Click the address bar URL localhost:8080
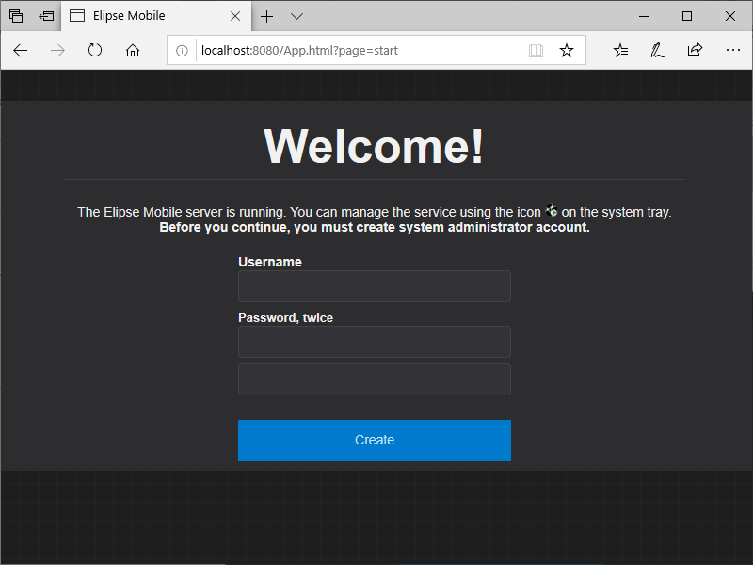Viewport: 753px width, 565px height. point(299,51)
